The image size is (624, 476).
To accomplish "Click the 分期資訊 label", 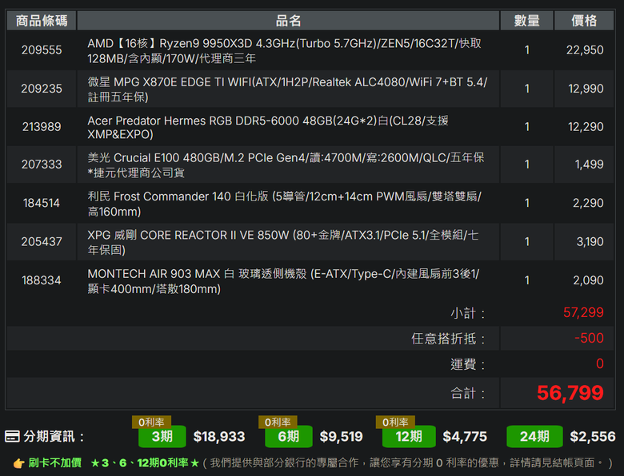I will pos(54,437).
